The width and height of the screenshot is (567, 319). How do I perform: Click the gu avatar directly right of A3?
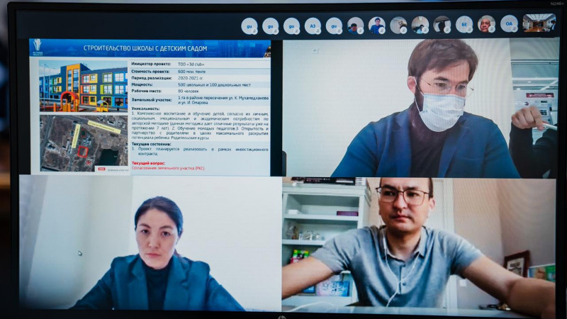[335, 26]
